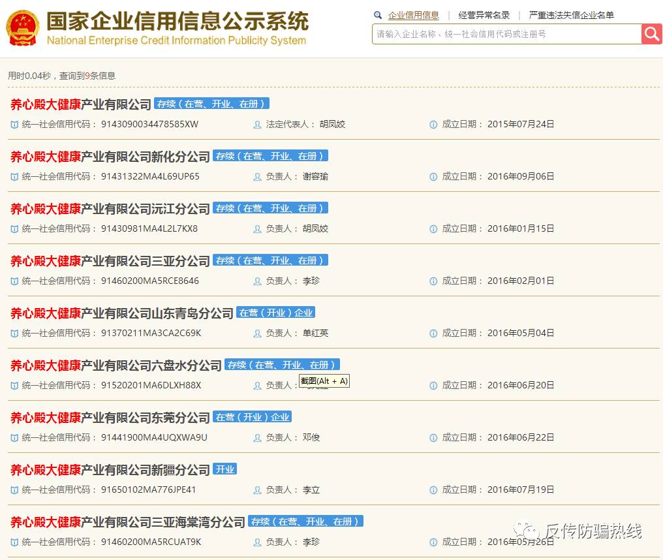Click representative name 胡凤姣 in first result
Image resolution: width=663 pixels, height=560 pixels.
point(332,125)
